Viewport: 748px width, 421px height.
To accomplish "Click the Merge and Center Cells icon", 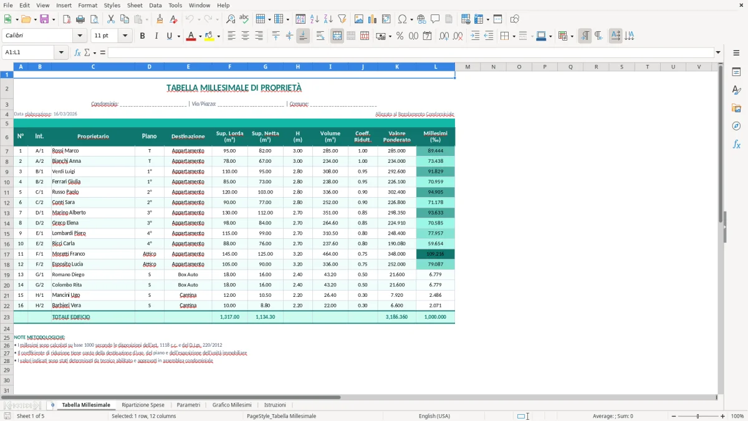I will click(x=337, y=36).
